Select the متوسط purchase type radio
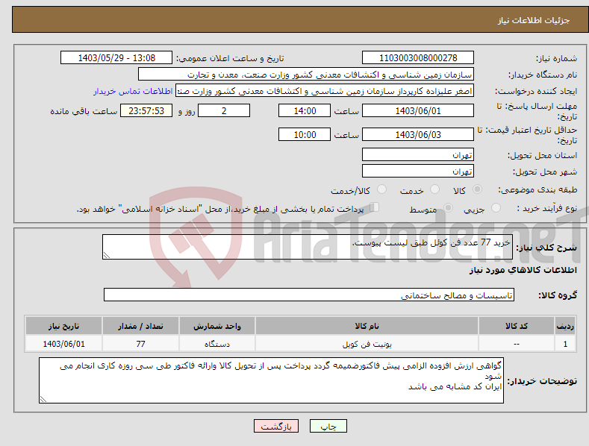The width and height of the screenshot is (589, 446). pos(448,208)
